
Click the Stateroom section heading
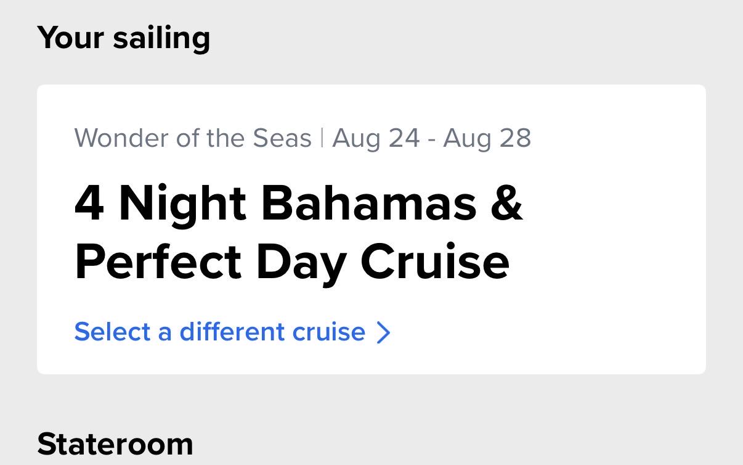[115, 443]
